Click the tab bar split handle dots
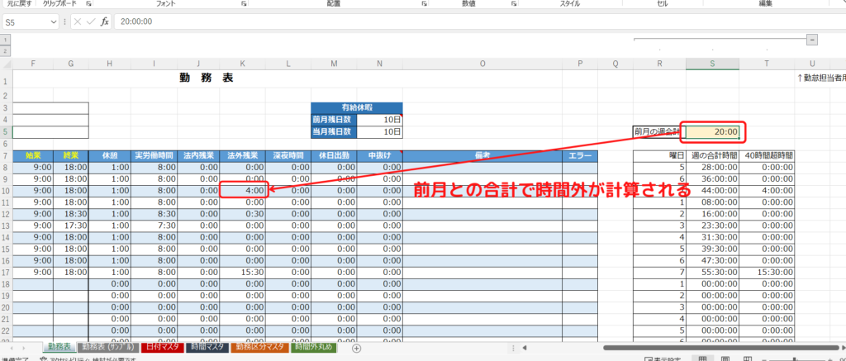This screenshot has width=846, height=361. [511, 348]
